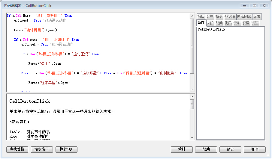Maximize the 代码编辑器 window
This screenshot has width=272, height=159.
tap(255, 6)
